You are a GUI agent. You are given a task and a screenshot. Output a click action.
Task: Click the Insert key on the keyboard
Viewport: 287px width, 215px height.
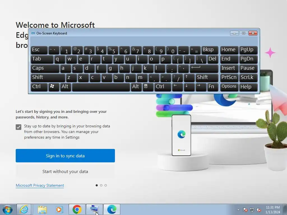pos(229,69)
